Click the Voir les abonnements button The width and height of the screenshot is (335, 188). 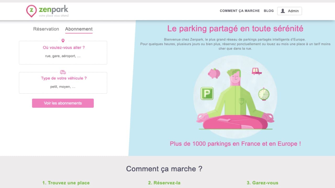click(63, 103)
